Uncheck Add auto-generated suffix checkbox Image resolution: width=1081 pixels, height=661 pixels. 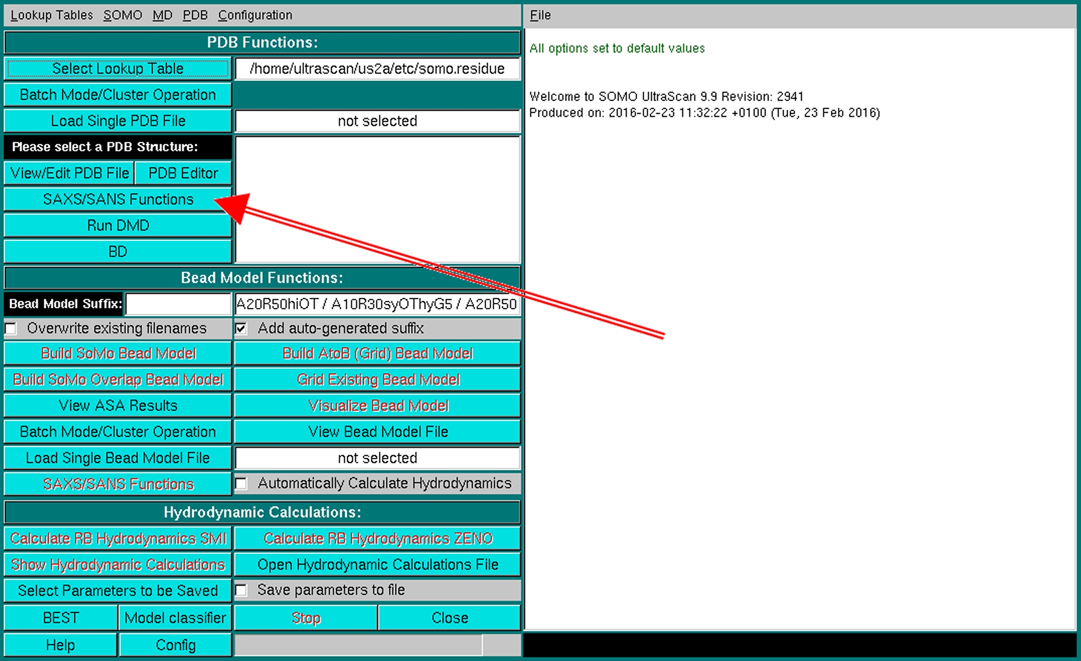coord(242,329)
